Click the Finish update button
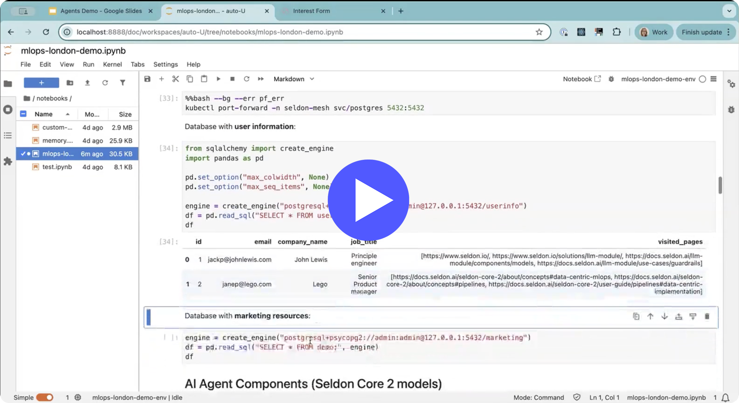739x403 pixels. [702, 32]
